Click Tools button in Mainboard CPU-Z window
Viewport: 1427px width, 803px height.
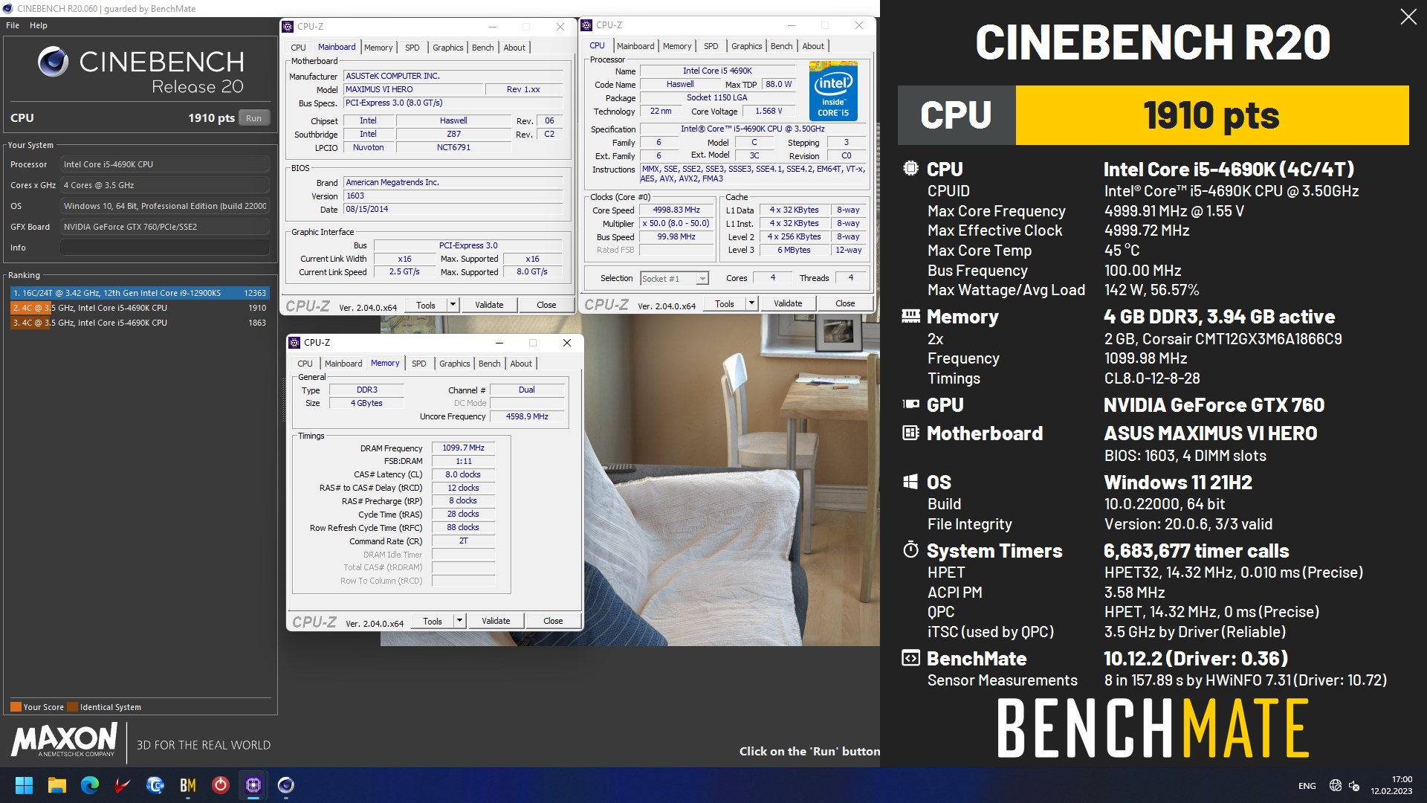426,305
